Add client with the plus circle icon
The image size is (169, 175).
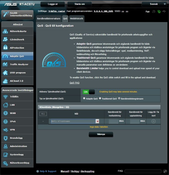153,121
